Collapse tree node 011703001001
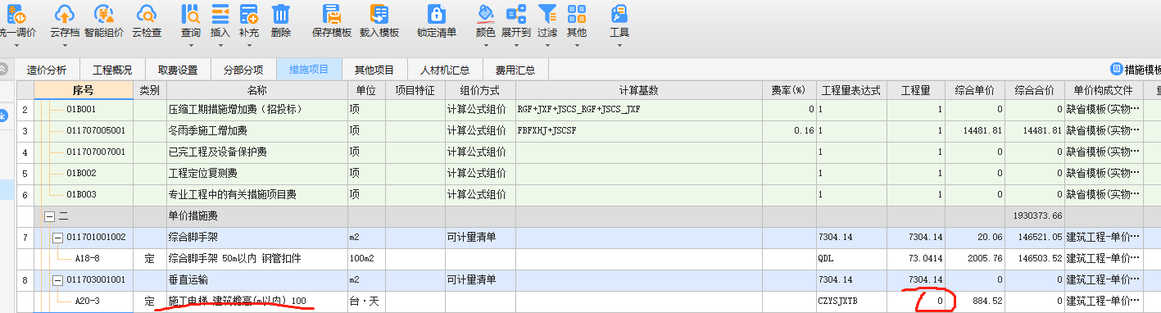Screen dimensions: 1161x313 58,279
